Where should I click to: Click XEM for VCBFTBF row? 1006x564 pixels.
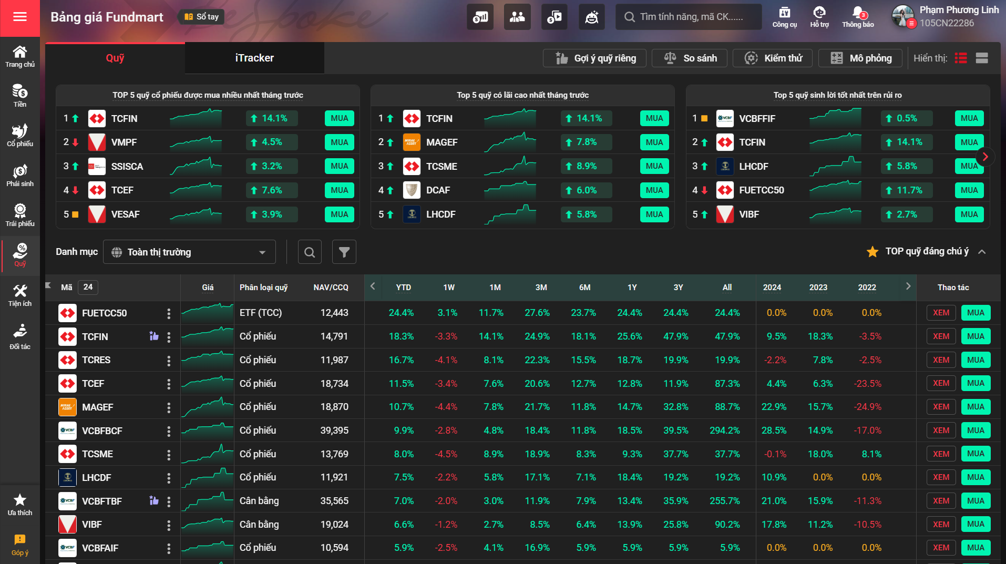(x=941, y=501)
